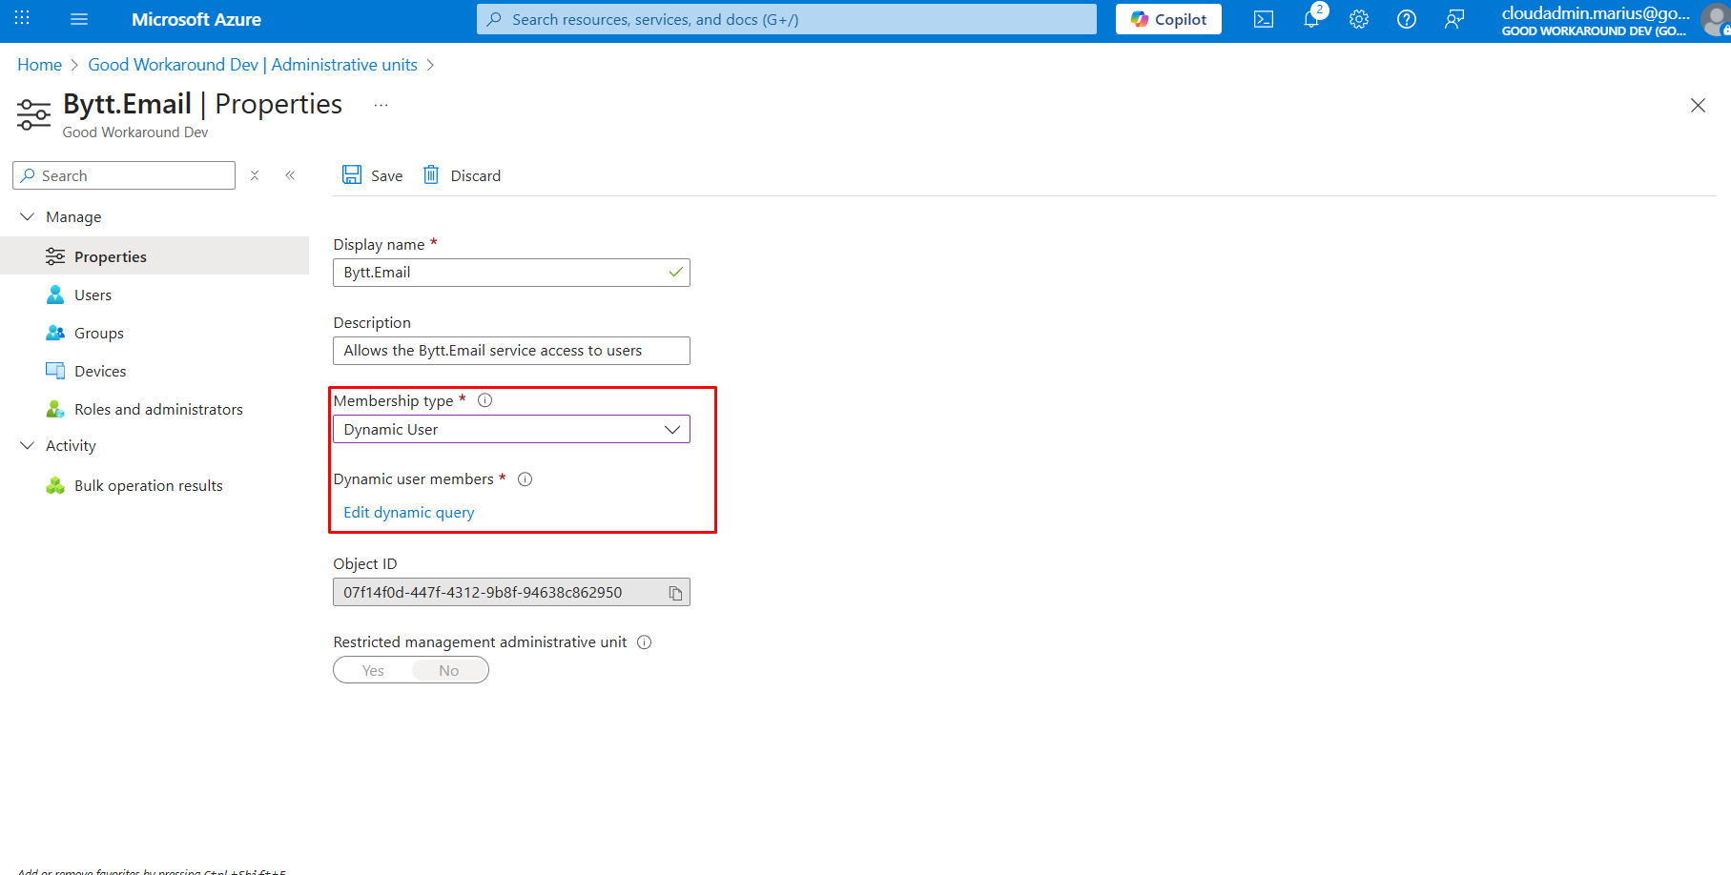
Task: Copy the Object ID to clipboard
Action: pos(675,593)
